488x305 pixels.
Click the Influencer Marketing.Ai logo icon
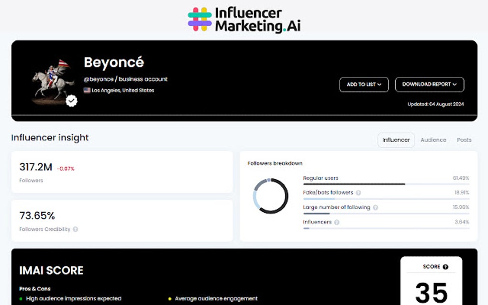[200, 19]
